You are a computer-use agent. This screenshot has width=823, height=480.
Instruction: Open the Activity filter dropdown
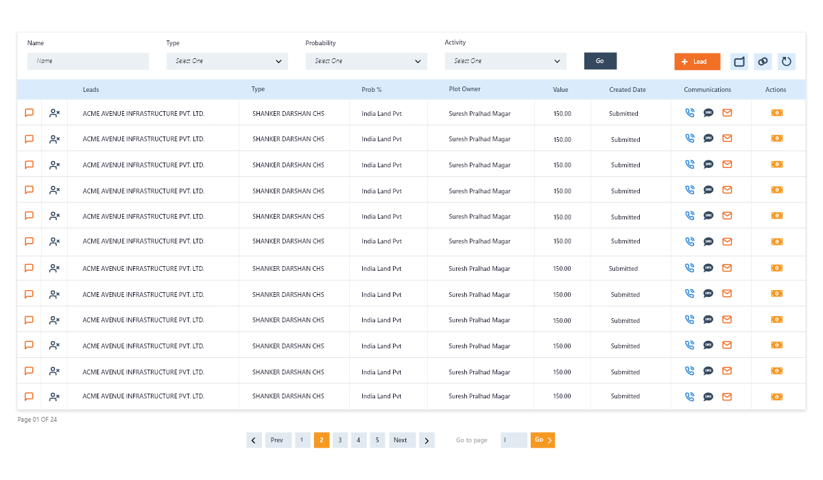(505, 61)
